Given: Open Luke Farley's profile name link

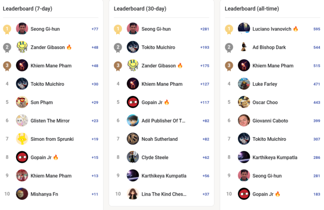Looking at the screenshot, I should pyautogui.click(x=265, y=84).
